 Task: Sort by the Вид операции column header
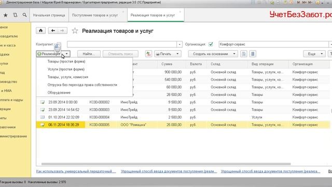[268, 64]
